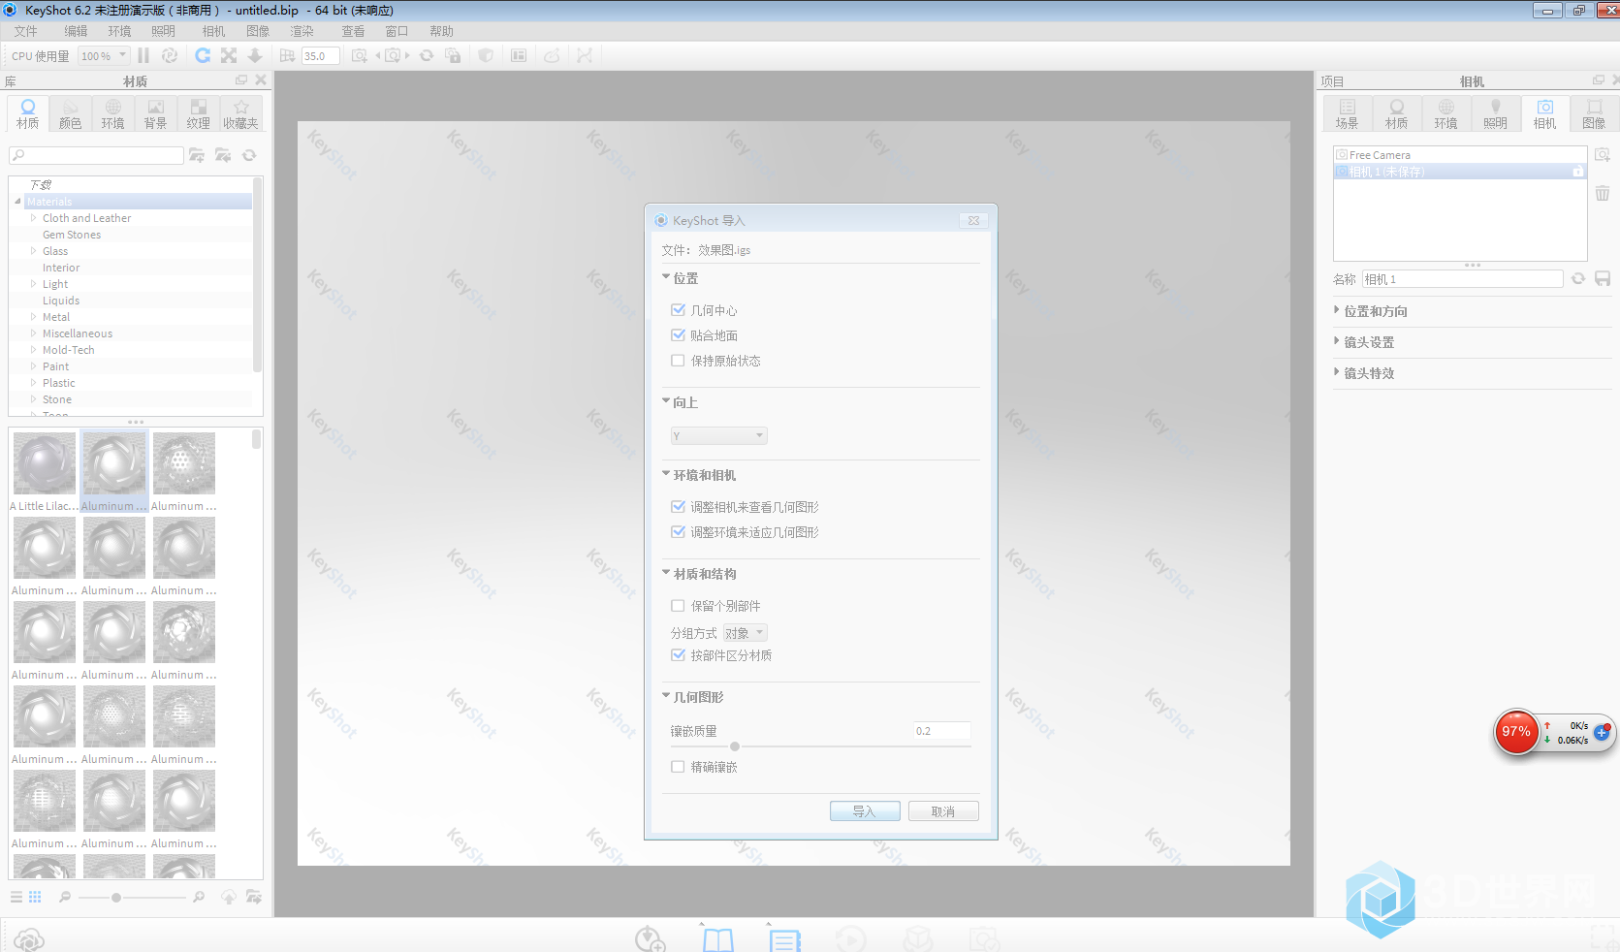Switch library to list view
This screenshot has height=952, width=1620.
[x=16, y=898]
